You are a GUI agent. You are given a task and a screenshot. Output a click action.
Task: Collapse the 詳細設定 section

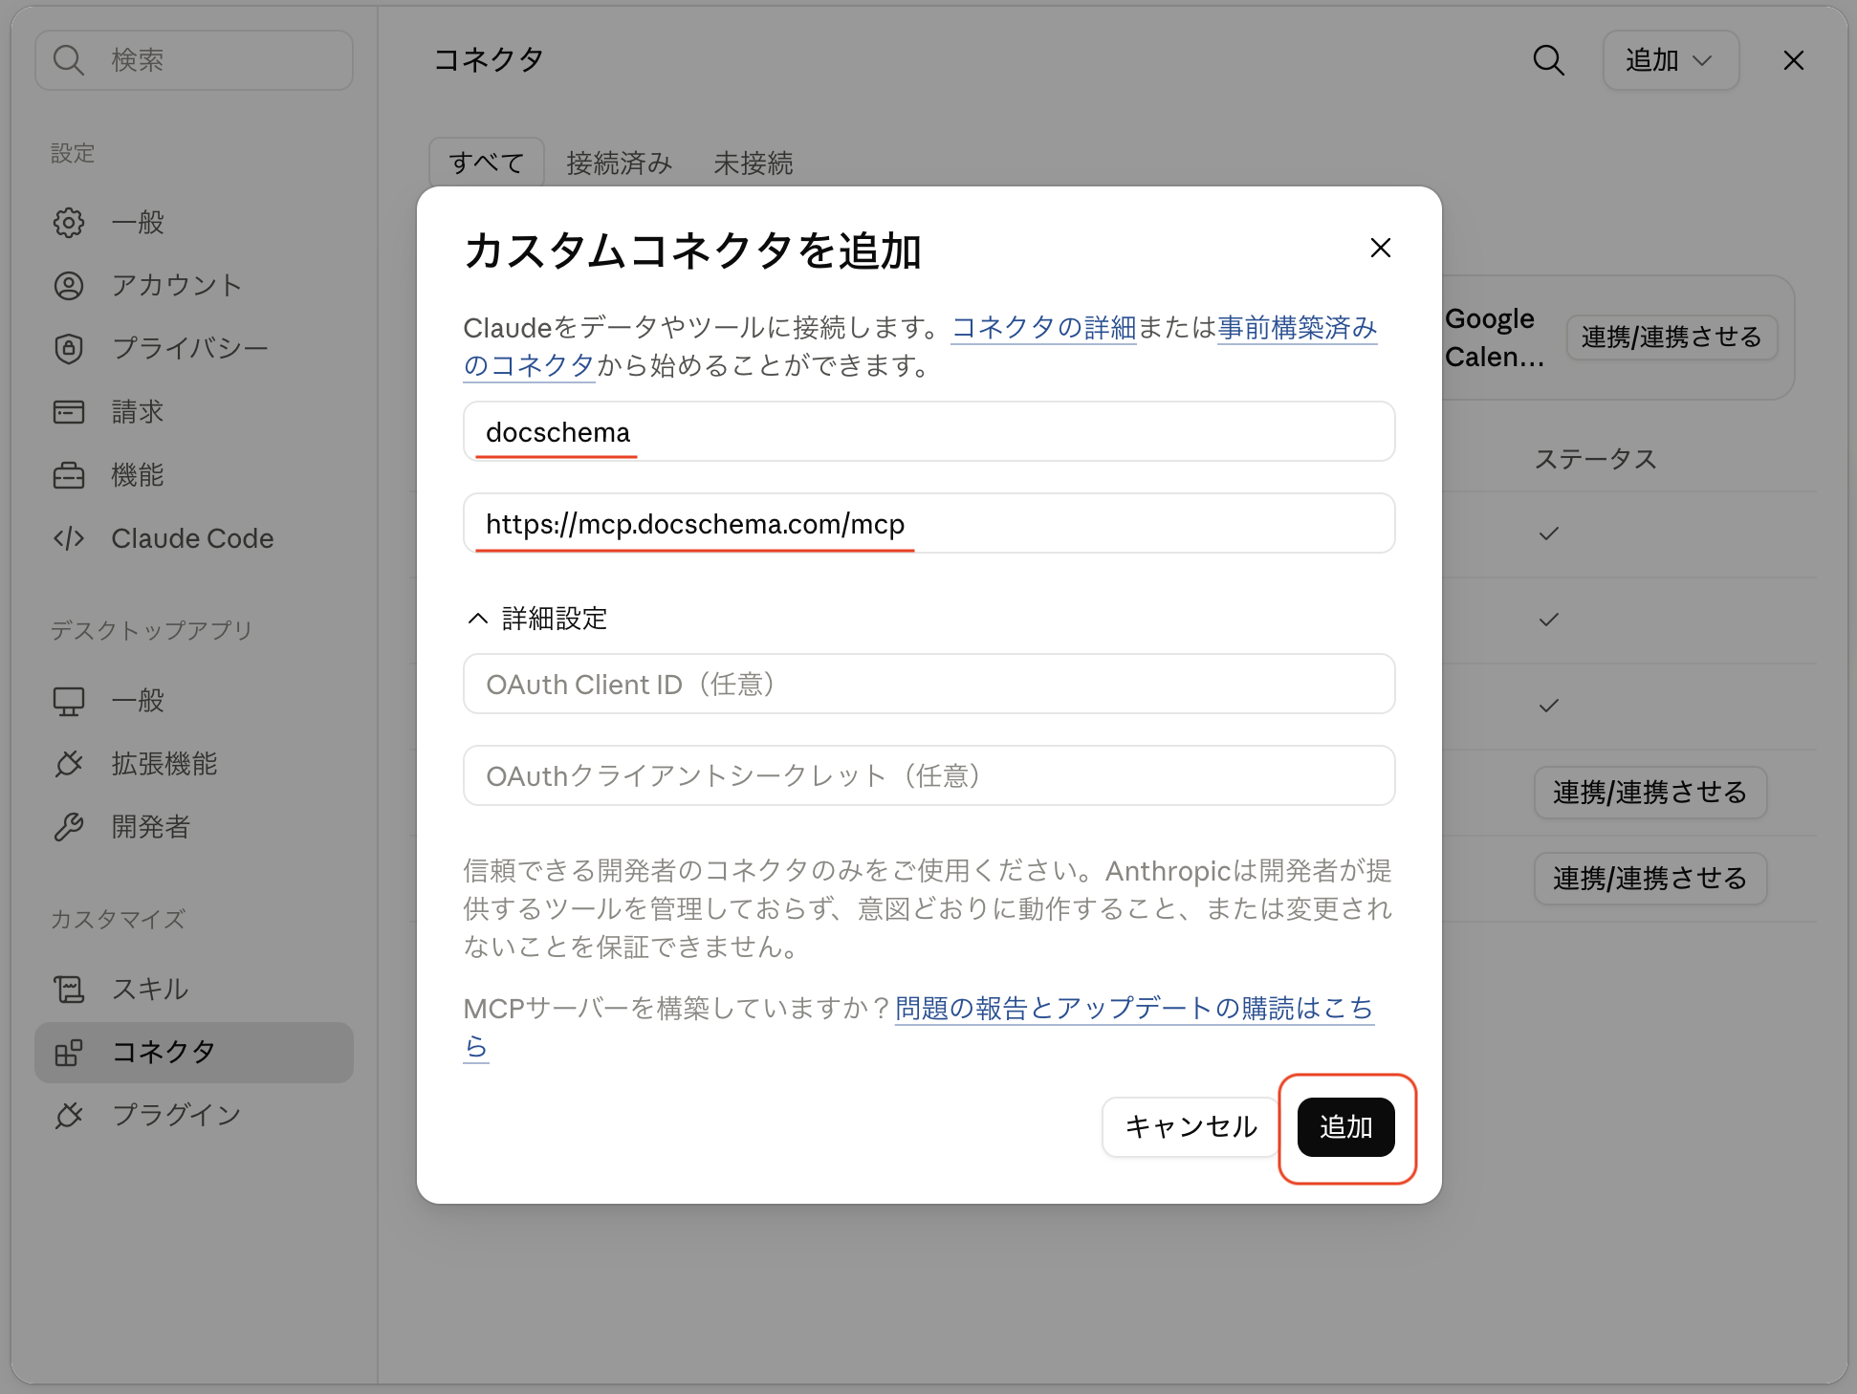536,619
